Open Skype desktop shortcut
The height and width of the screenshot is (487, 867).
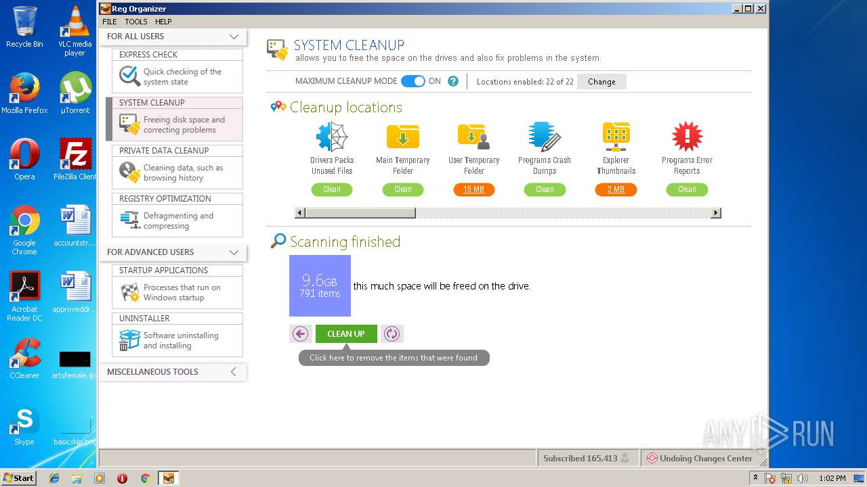click(x=24, y=424)
